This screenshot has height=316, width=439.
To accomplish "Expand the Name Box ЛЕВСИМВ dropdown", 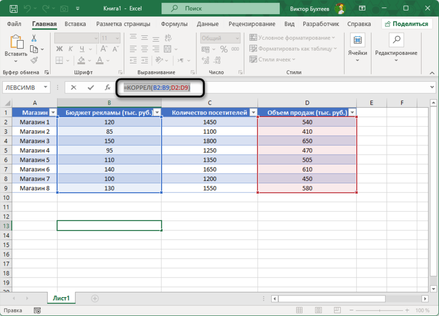I will click(46, 88).
